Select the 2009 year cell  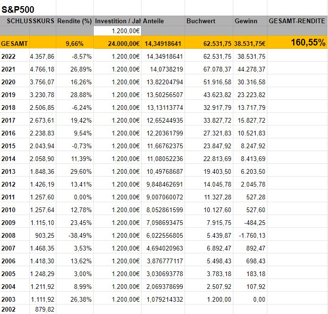pyautogui.click(x=9, y=223)
